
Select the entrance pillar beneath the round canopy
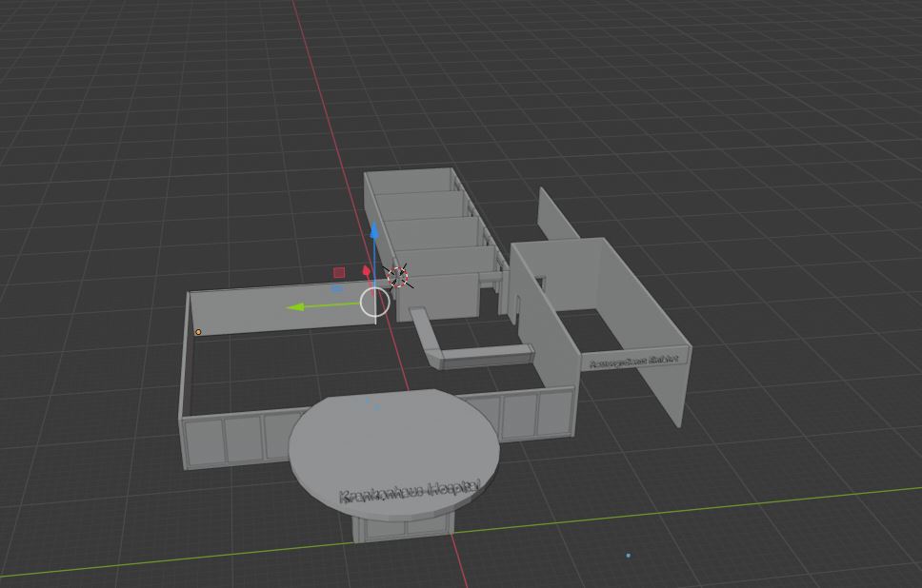(400, 527)
